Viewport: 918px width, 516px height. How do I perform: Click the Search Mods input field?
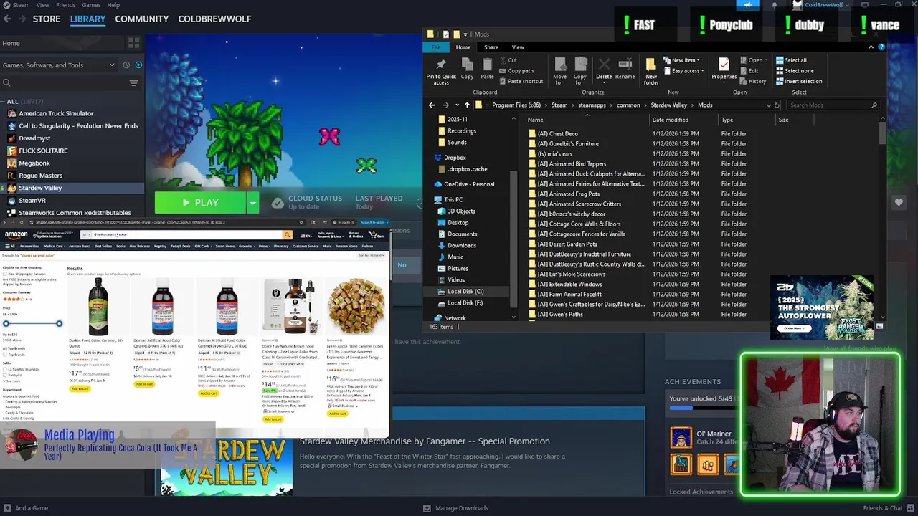point(833,105)
